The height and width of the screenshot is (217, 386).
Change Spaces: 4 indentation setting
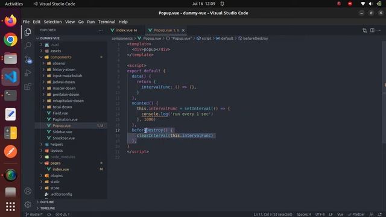[x=304, y=215]
